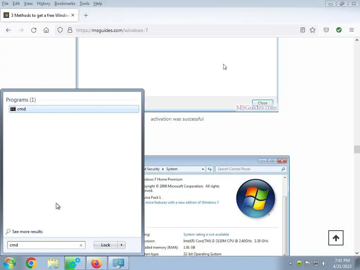360x270 pixels.
Task: Click System rating is not available link
Action: pyautogui.click(x=206, y=234)
